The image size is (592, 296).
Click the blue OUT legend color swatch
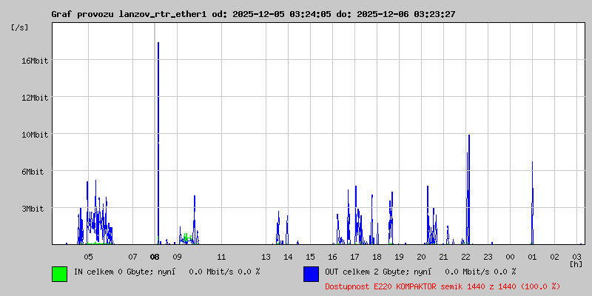[x=311, y=274]
